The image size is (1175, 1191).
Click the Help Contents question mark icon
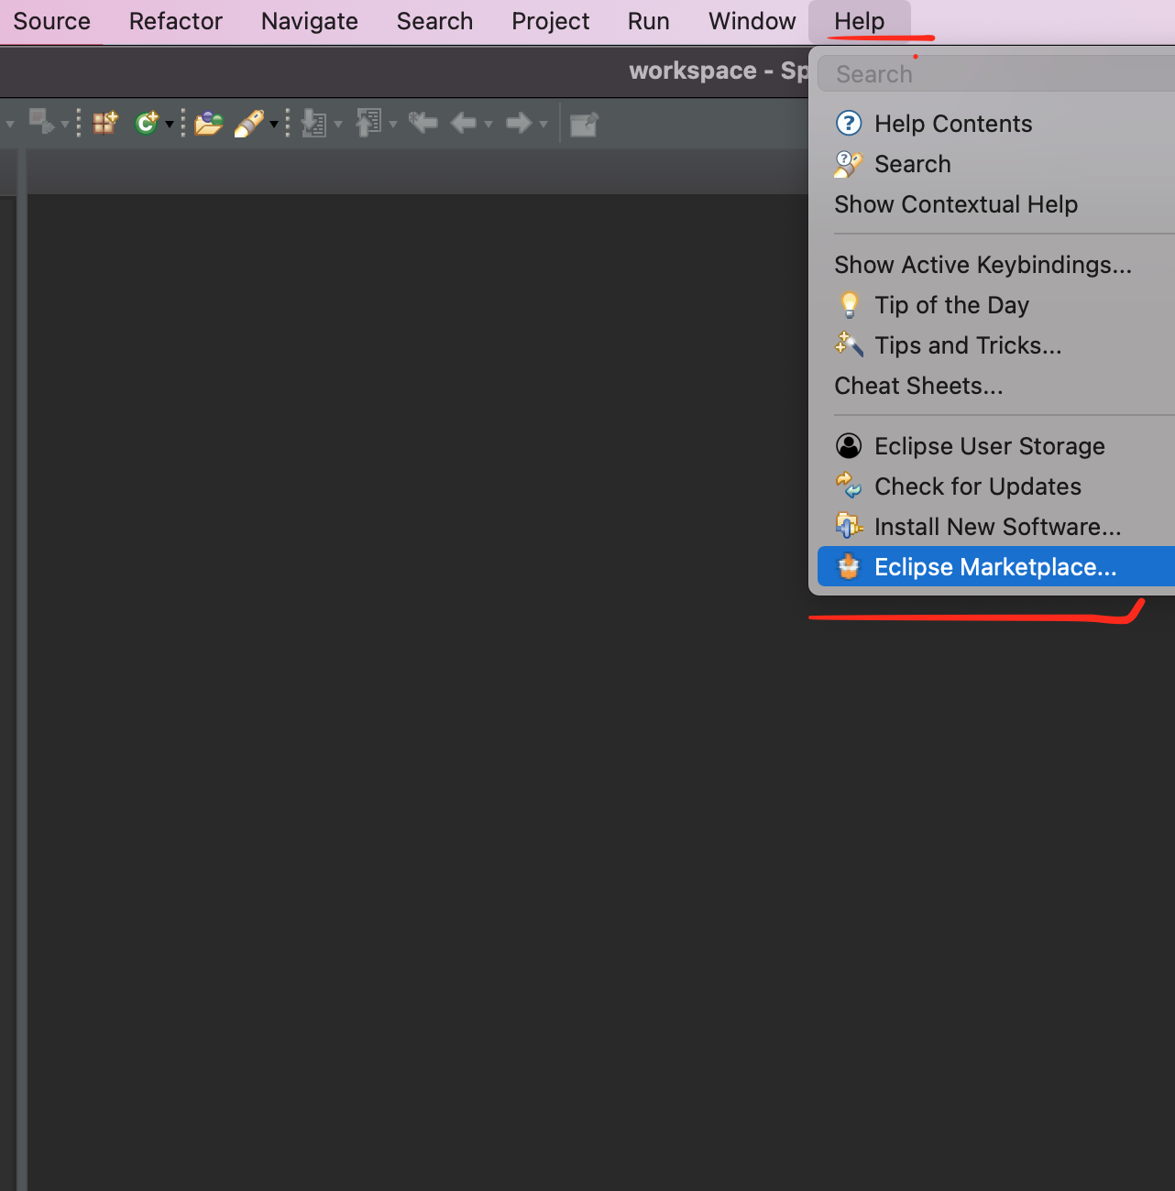[850, 123]
